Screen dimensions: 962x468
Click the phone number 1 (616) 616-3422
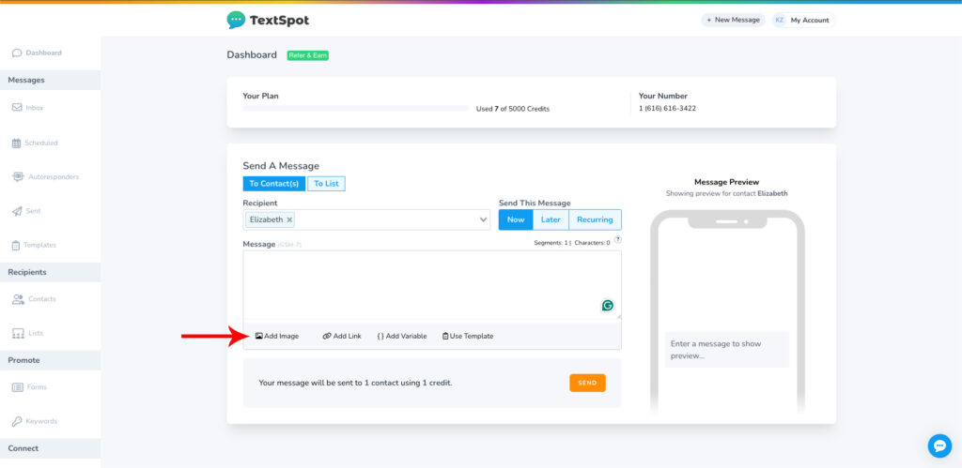coord(668,109)
